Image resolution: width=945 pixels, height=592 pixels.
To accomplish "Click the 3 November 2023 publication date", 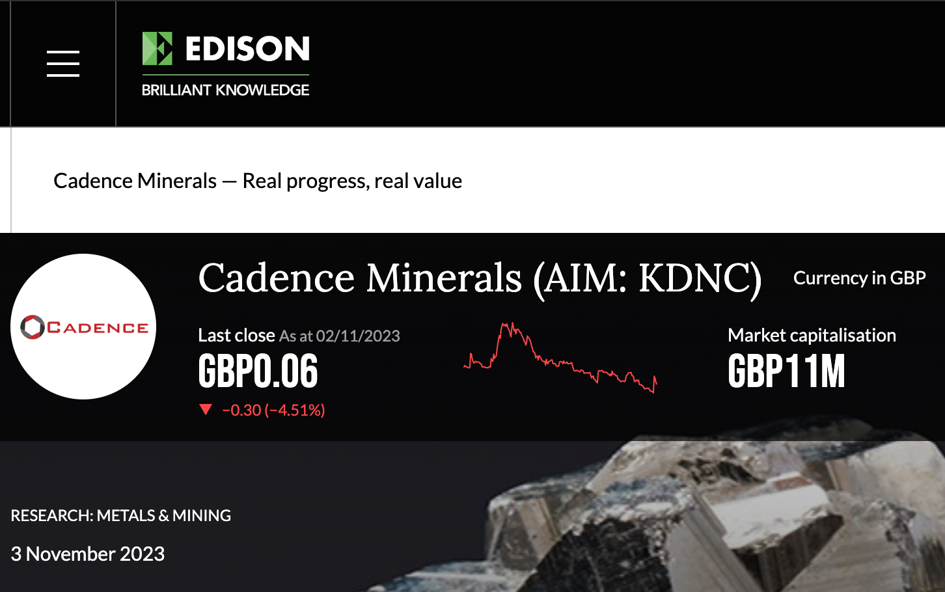I will point(88,554).
